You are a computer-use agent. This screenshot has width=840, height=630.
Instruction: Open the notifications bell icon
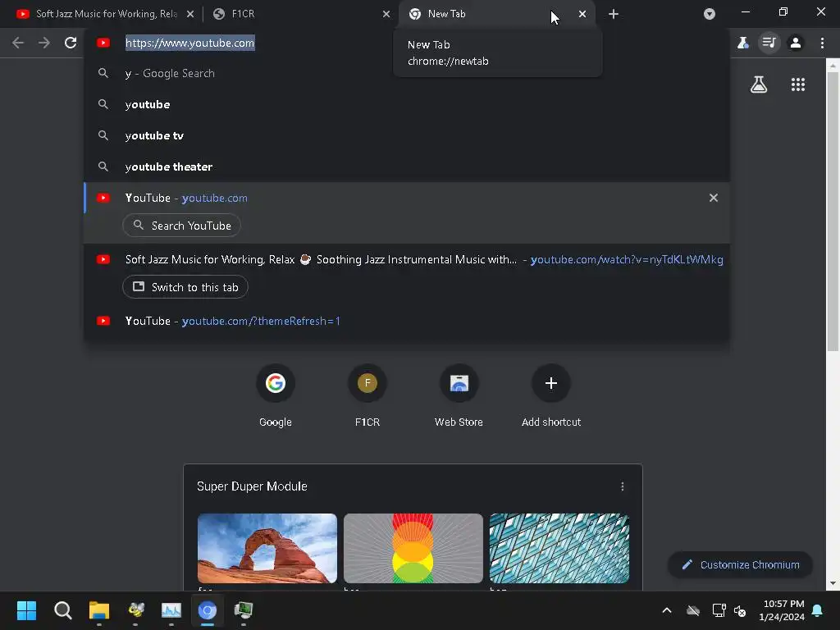[818, 610]
